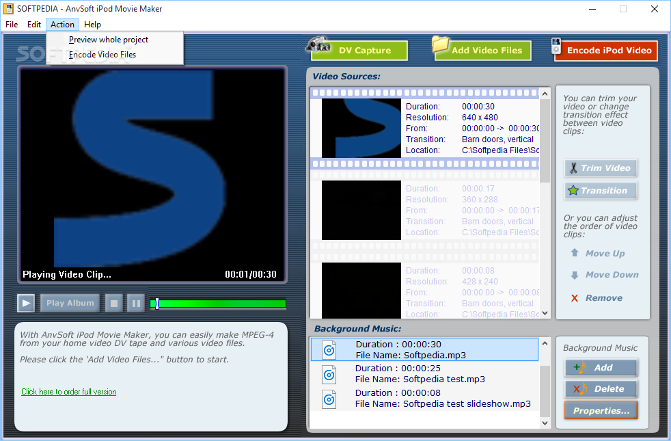Viewport: 671px width, 441px height.
Task: Click 'Barn doors, vertical' in first clip
Action: pos(497,139)
